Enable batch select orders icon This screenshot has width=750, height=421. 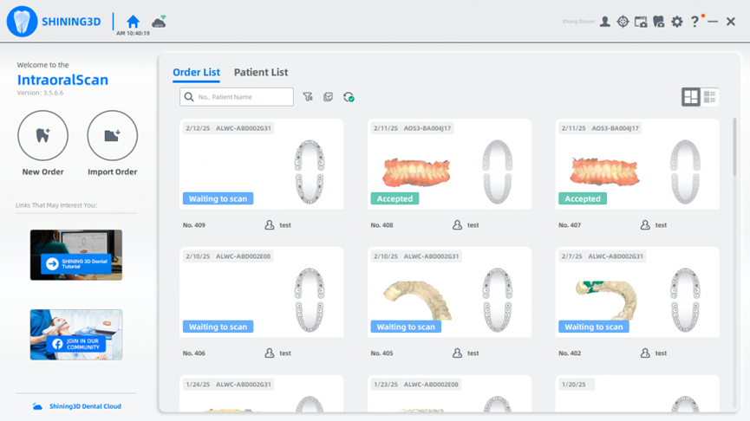328,97
